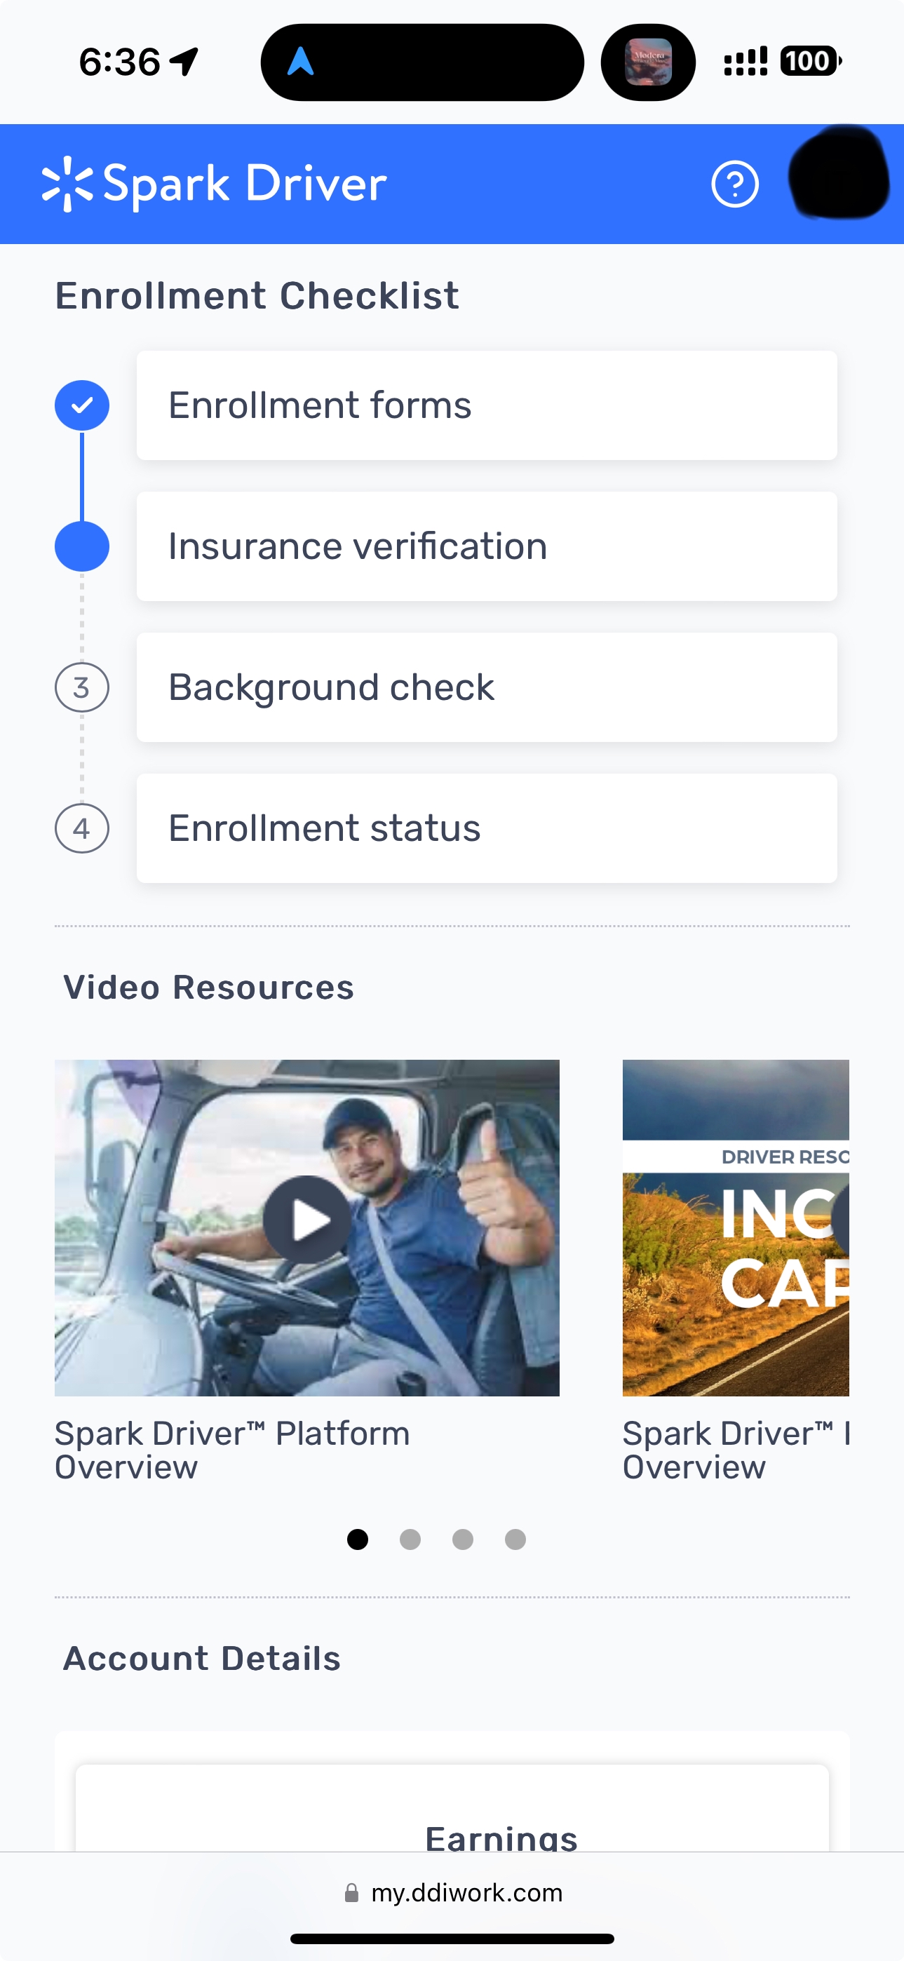Jump to the fourth carousel page dot
The height and width of the screenshot is (1961, 904).
tap(515, 1539)
